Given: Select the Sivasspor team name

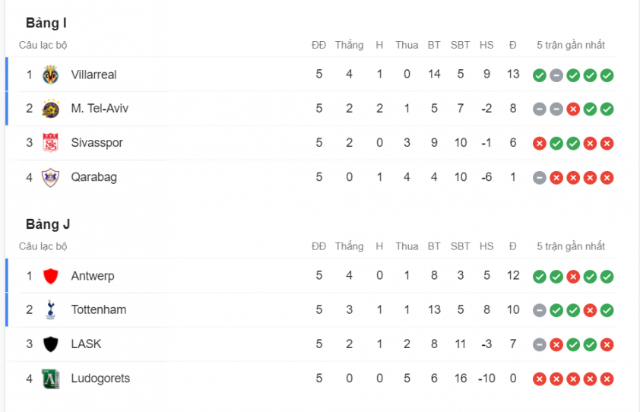Looking at the screenshot, I should 97,143.
